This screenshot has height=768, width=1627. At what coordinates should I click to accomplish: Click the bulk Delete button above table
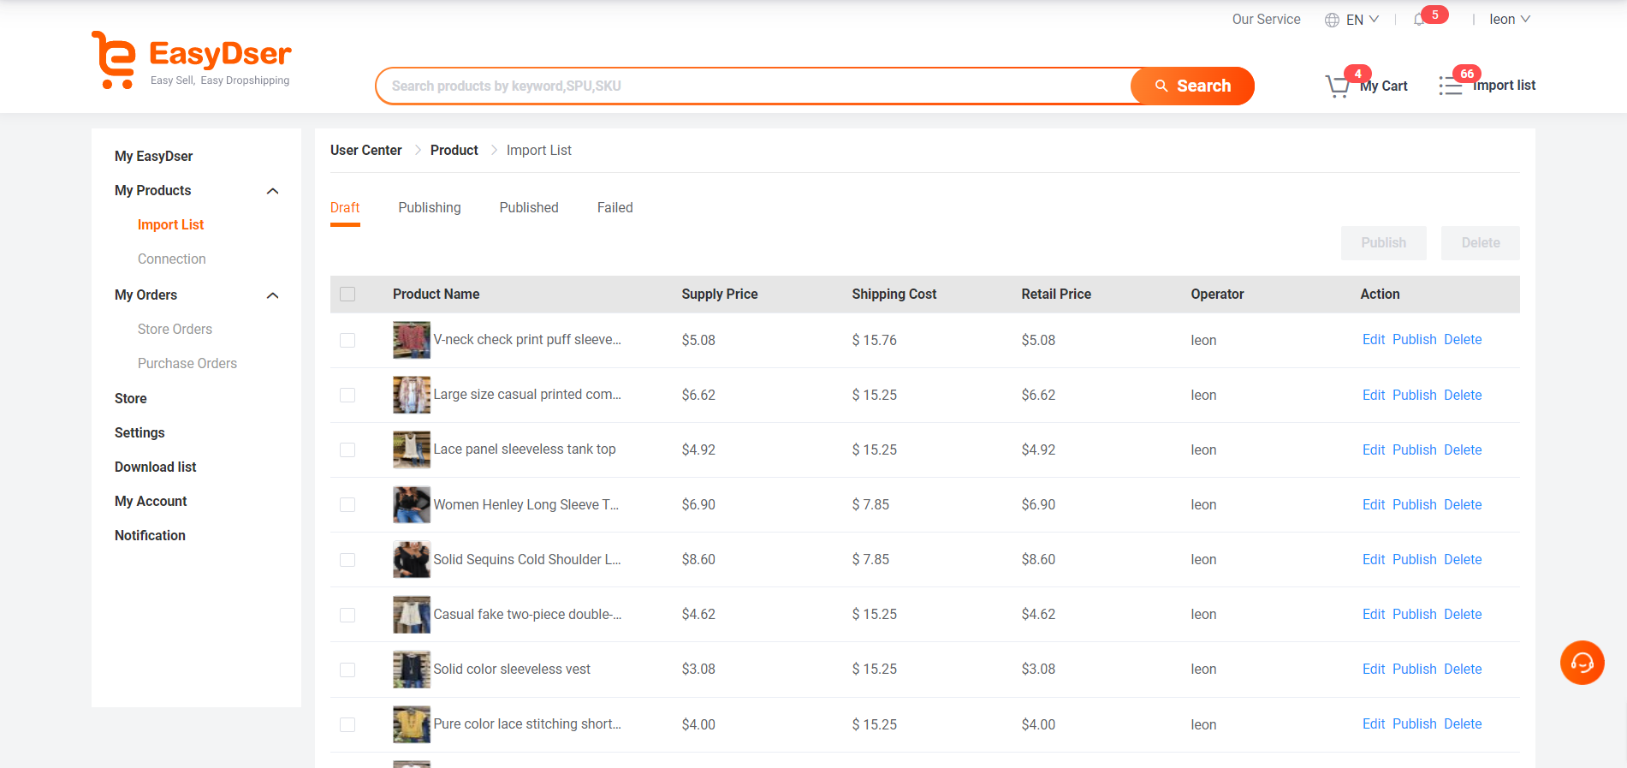1481,243
